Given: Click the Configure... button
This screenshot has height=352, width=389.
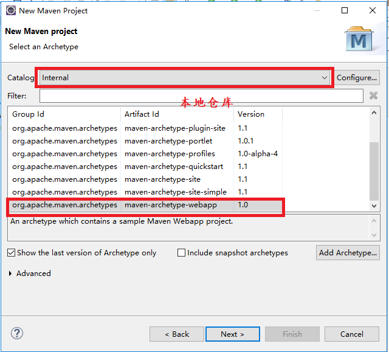Looking at the screenshot, I should point(357,78).
